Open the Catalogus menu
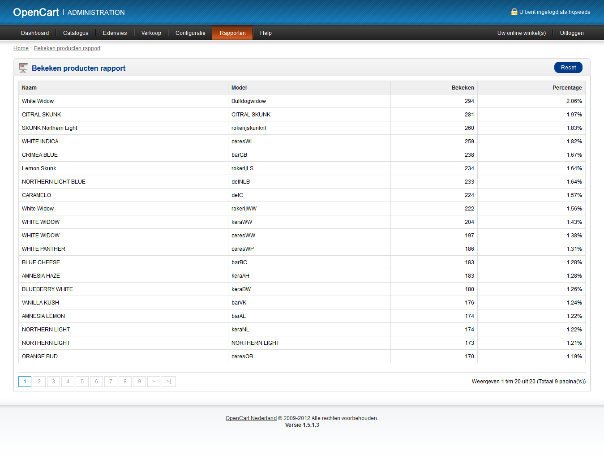This screenshot has height=455, width=604. [x=76, y=33]
